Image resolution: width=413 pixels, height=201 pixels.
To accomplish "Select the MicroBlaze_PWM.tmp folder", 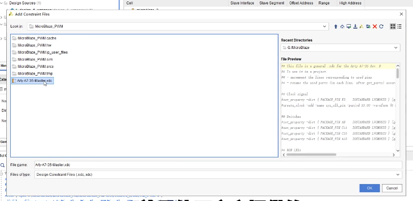I will 33,74.
